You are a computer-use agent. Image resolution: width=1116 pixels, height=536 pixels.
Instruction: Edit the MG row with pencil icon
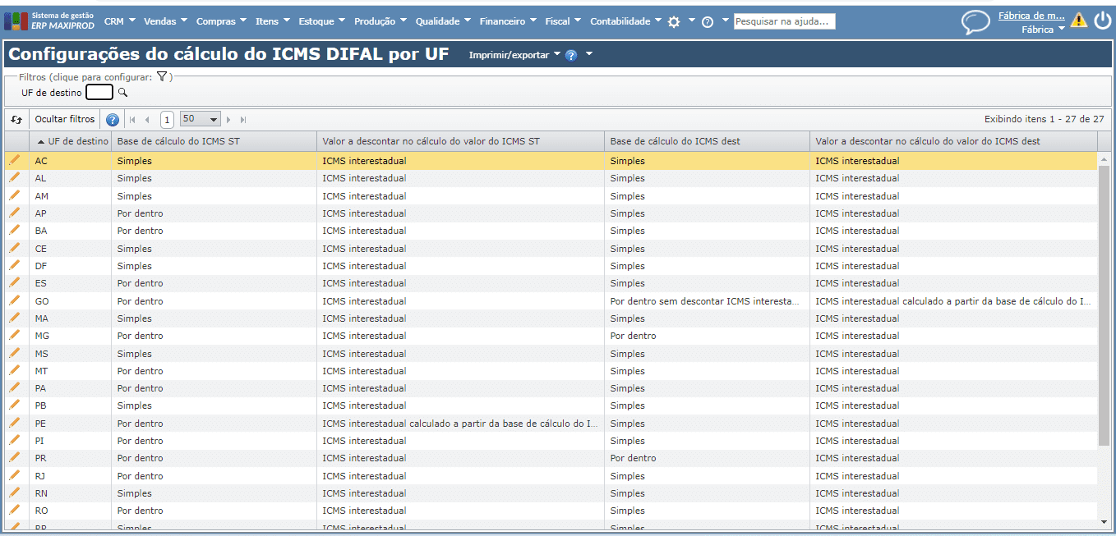tap(14, 335)
